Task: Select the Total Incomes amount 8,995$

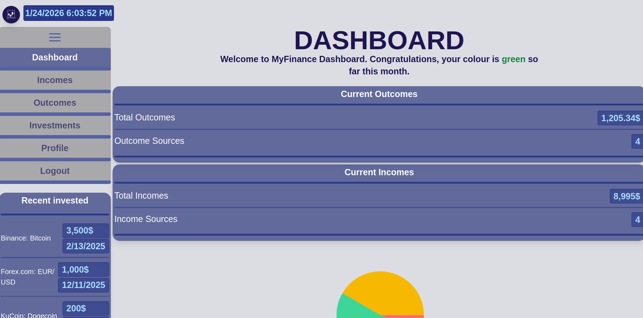Action: (x=626, y=197)
